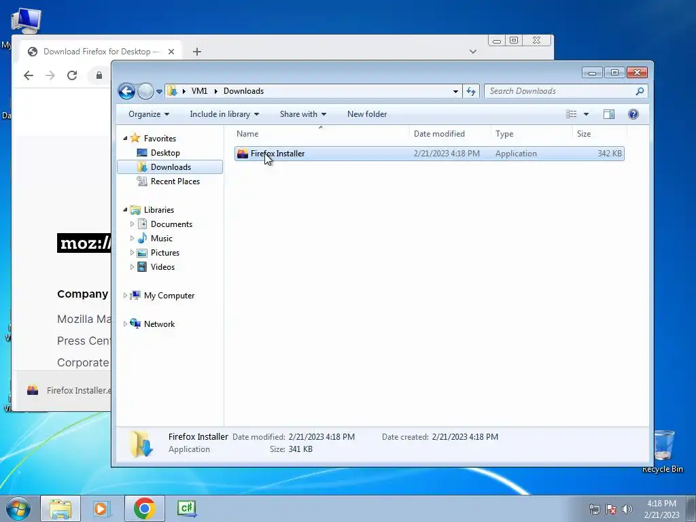696x522 pixels.
Task: Select Network in navigation pane
Action: coord(159,324)
